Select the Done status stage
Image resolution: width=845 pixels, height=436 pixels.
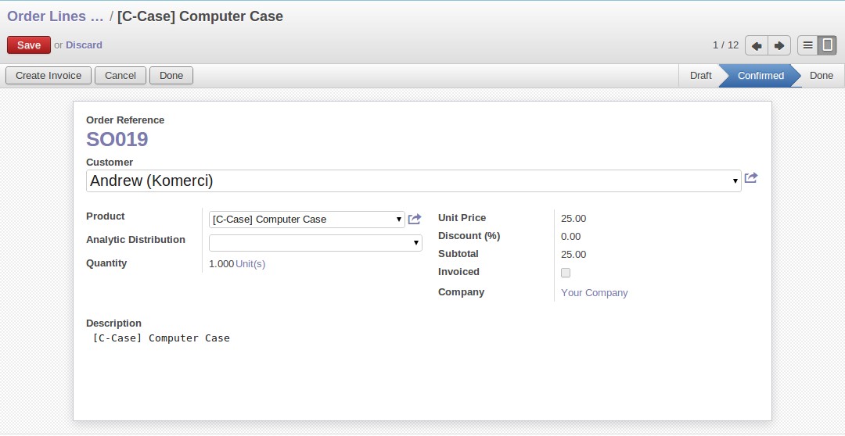[821, 76]
